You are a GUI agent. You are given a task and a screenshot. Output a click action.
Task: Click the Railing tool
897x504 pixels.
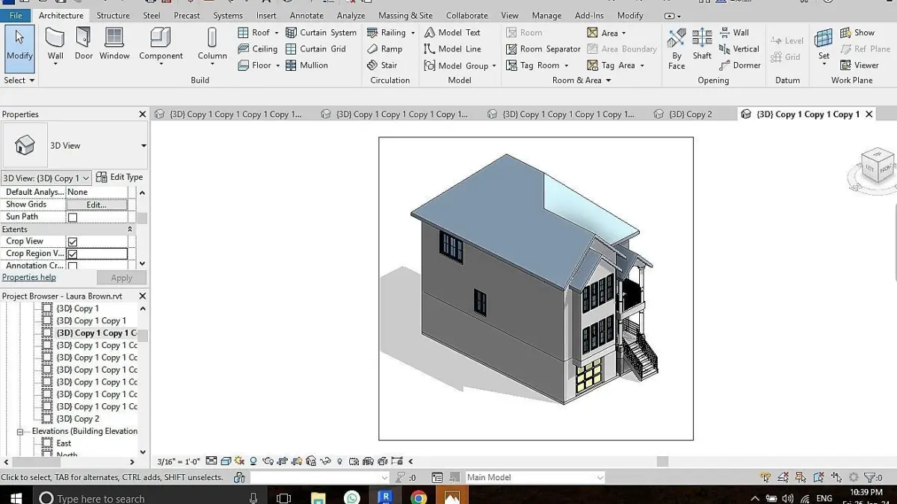[x=386, y=33]
